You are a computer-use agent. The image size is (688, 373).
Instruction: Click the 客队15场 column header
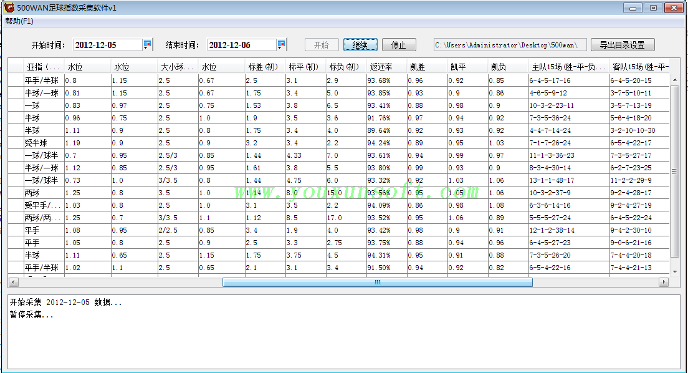(640, 67)
